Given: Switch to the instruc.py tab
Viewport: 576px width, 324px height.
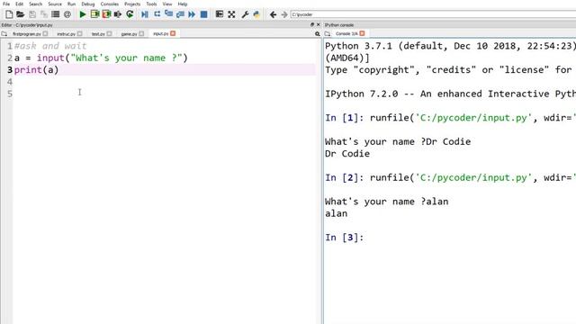Looking at the screenshot, I should tap(66, 34).
